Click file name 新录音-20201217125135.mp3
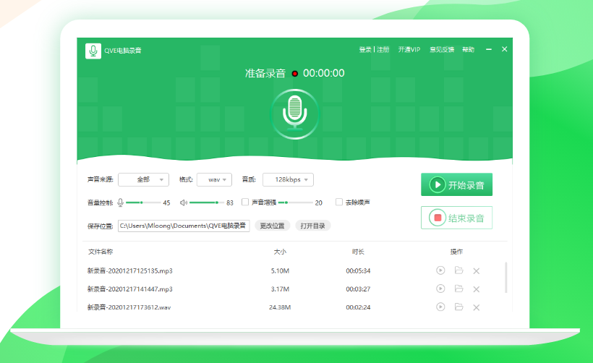593x363 pixels. pos(129,270)
